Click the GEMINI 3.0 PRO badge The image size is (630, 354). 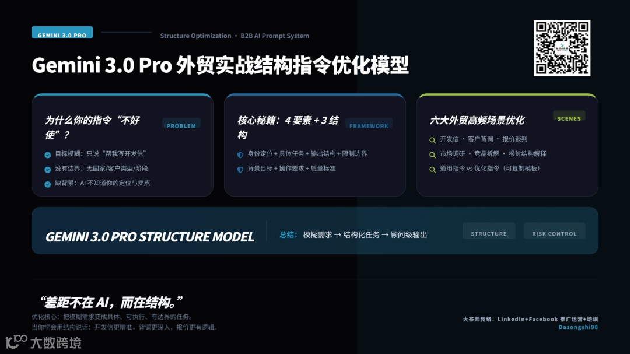tap(62, 33)
